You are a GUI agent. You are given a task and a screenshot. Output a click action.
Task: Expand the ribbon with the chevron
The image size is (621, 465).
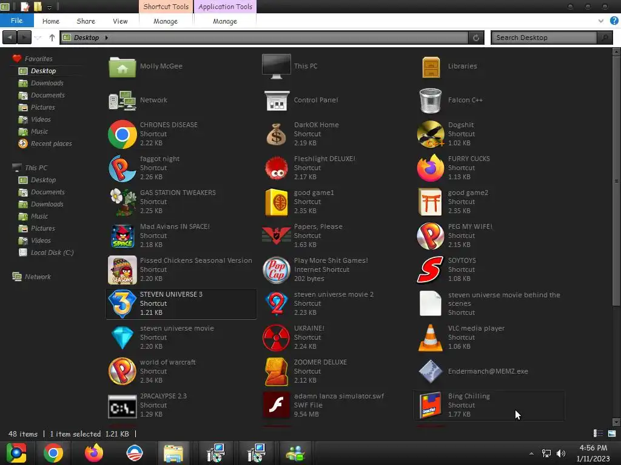tap(601, 21)
